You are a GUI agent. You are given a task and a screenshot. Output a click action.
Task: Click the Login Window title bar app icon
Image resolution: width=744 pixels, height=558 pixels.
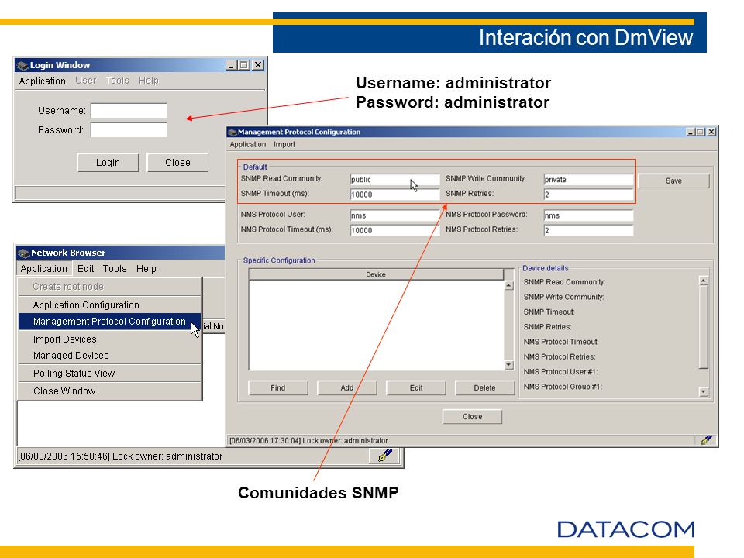22,65
